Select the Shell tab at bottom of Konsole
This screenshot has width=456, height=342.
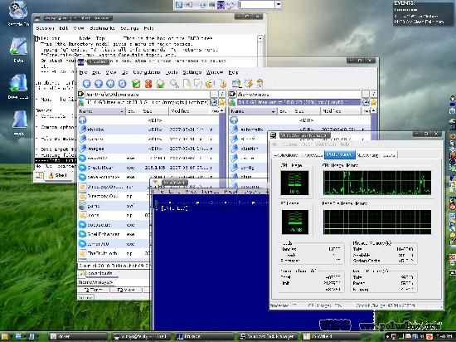point(58,175)
